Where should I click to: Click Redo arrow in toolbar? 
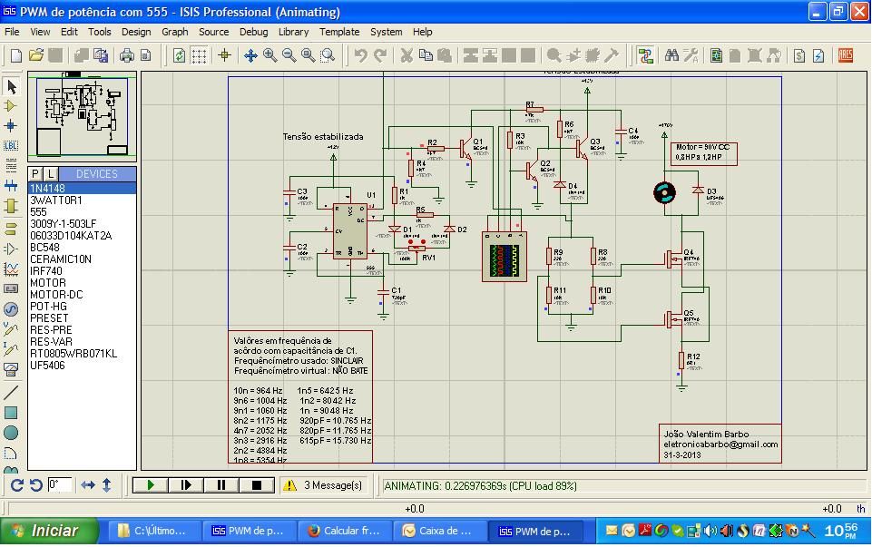(380, 55)
